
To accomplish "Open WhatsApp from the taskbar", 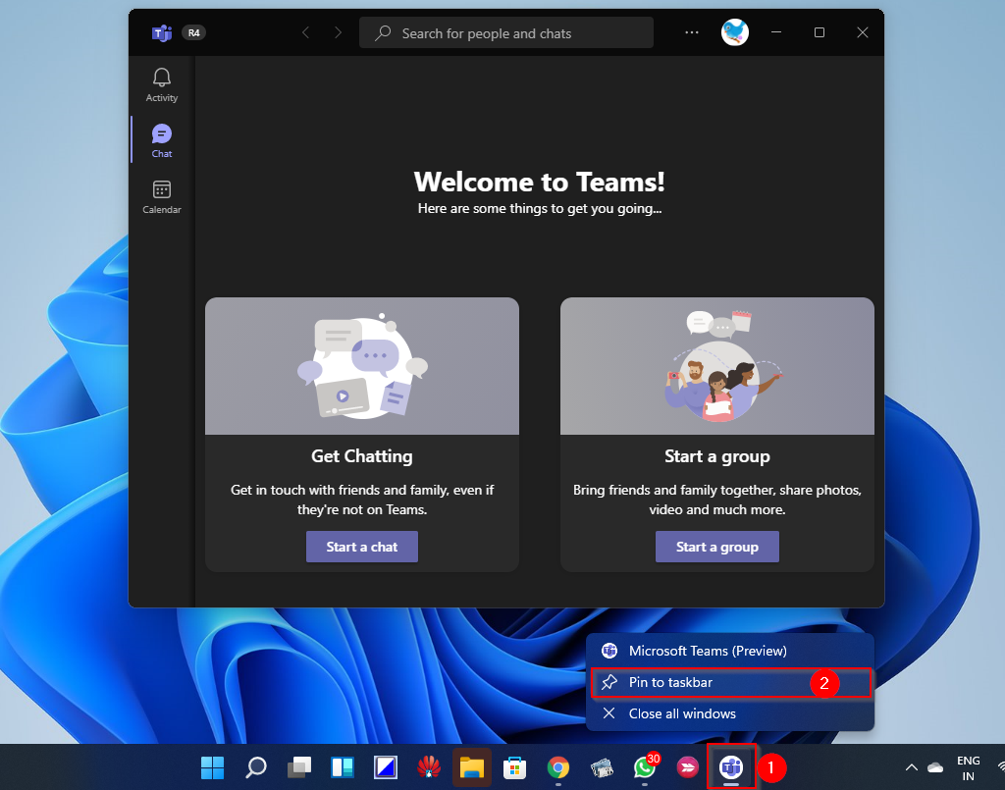I will coord(645,767).
